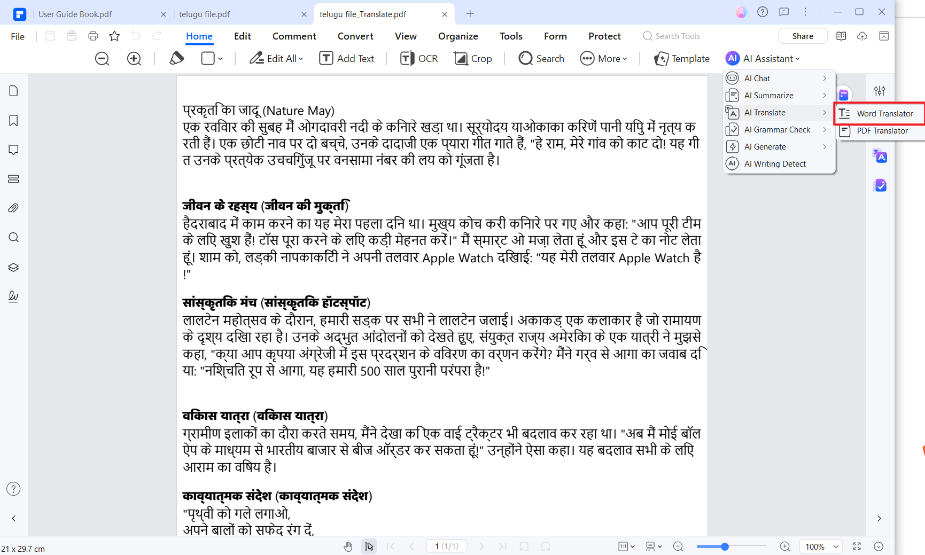Open the Convert tab
This screenshot has width=925, height=555.
pyautogui.click(x=355, y=36)
